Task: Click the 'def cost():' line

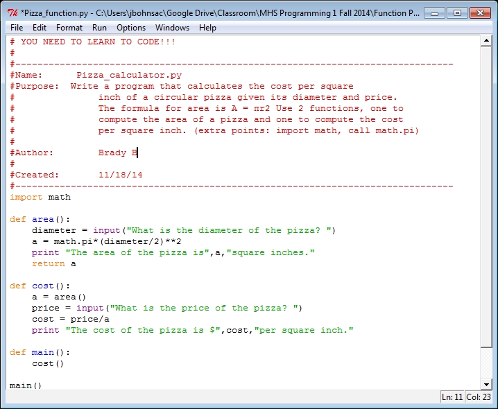Action: coord(40,286)
